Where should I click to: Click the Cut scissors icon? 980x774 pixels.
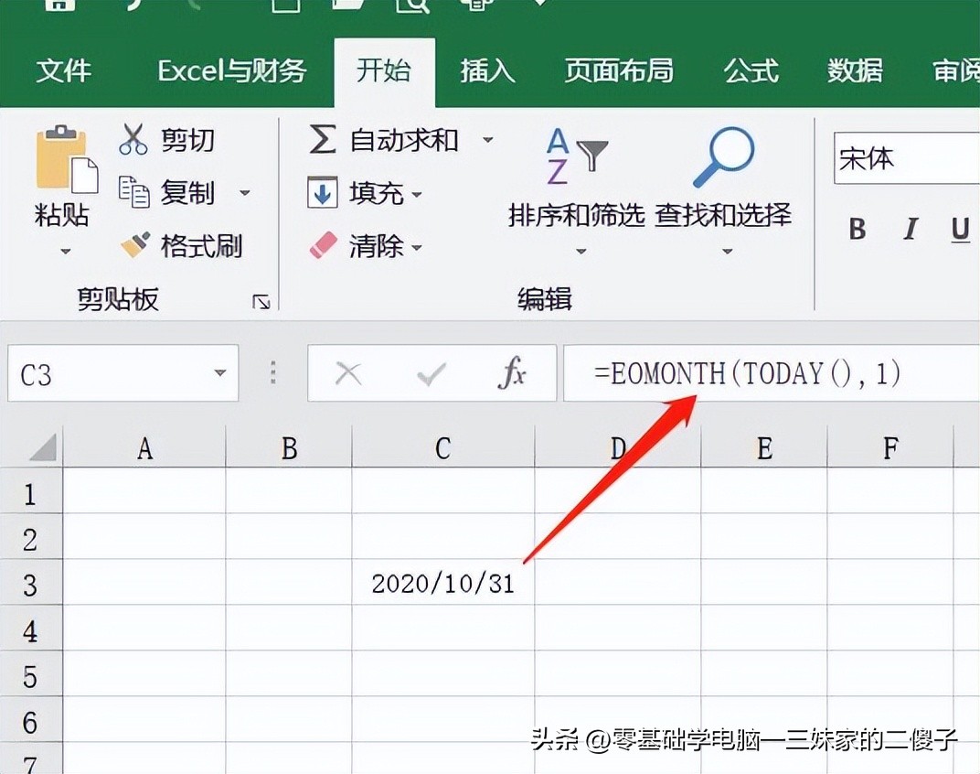tap(133, 140)
